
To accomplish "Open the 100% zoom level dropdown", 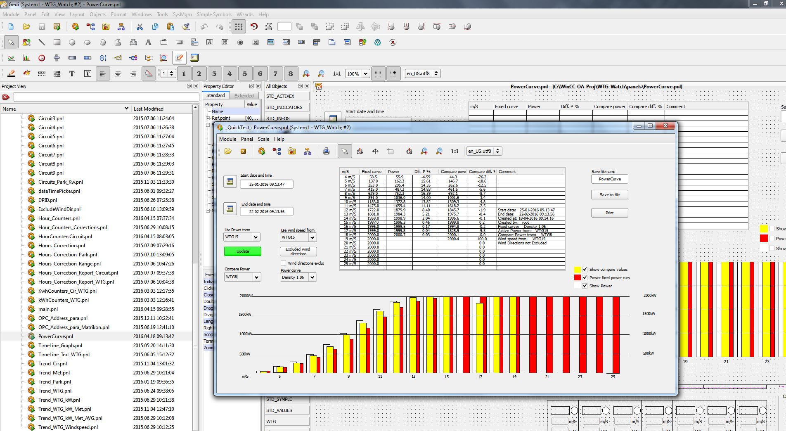I will point(365,73).
